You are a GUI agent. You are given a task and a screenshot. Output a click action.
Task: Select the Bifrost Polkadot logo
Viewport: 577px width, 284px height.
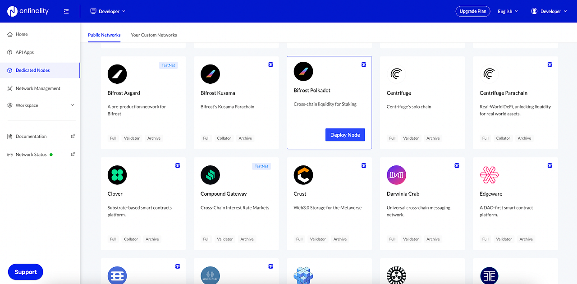click(x=303, y=71)
